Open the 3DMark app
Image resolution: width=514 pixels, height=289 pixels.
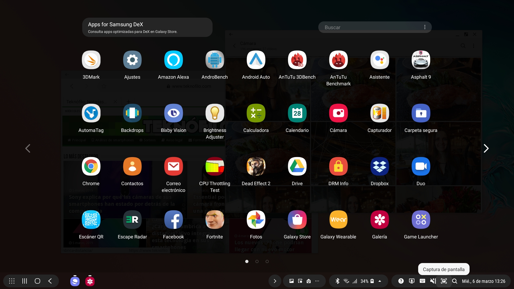coord(91,60)
